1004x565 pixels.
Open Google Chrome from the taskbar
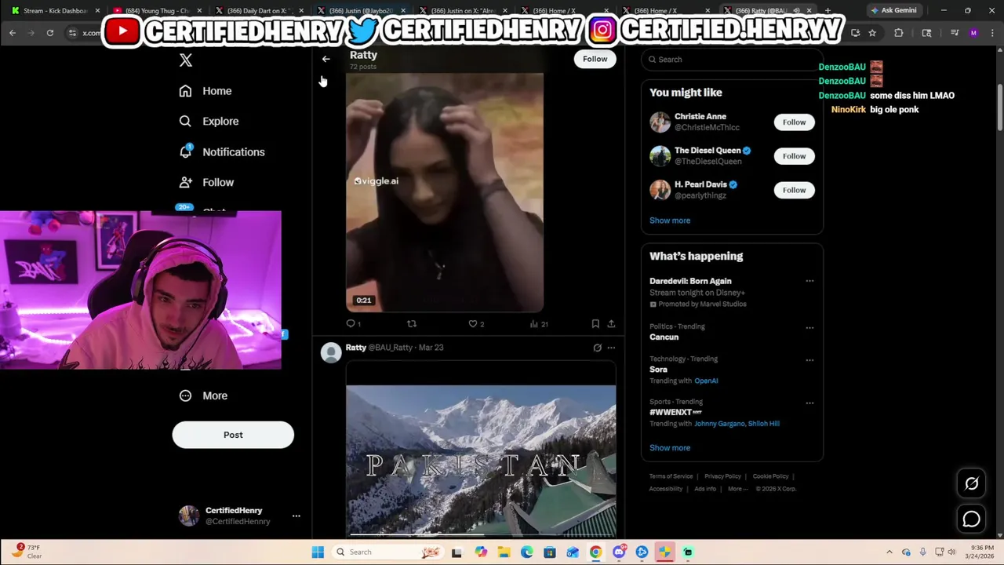click(x=595, y=552)
